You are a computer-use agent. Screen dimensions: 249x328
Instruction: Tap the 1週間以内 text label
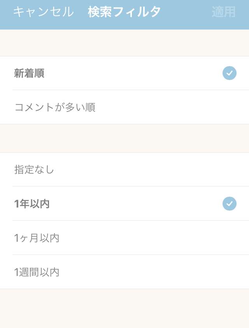[x=37, y=272]
